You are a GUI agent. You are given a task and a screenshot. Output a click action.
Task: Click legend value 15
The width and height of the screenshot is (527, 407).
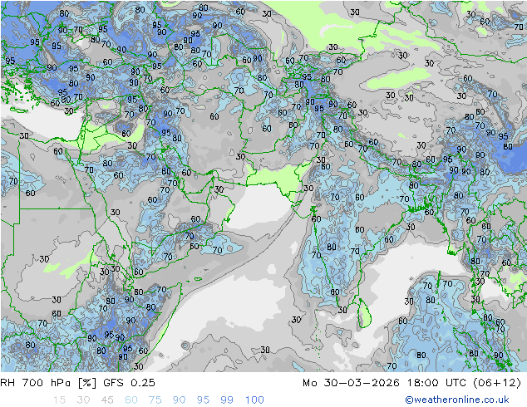[59, 400]
